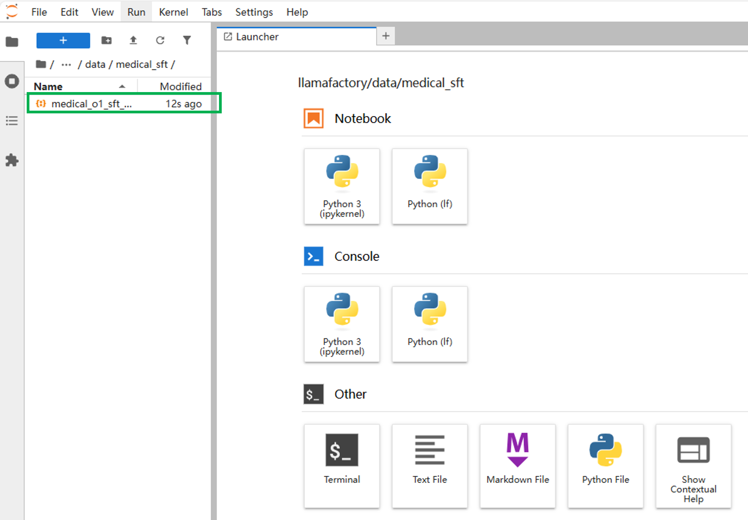Open the Extension Manager puzzle icon
The image size is (748, 520).
pos(12,160)
